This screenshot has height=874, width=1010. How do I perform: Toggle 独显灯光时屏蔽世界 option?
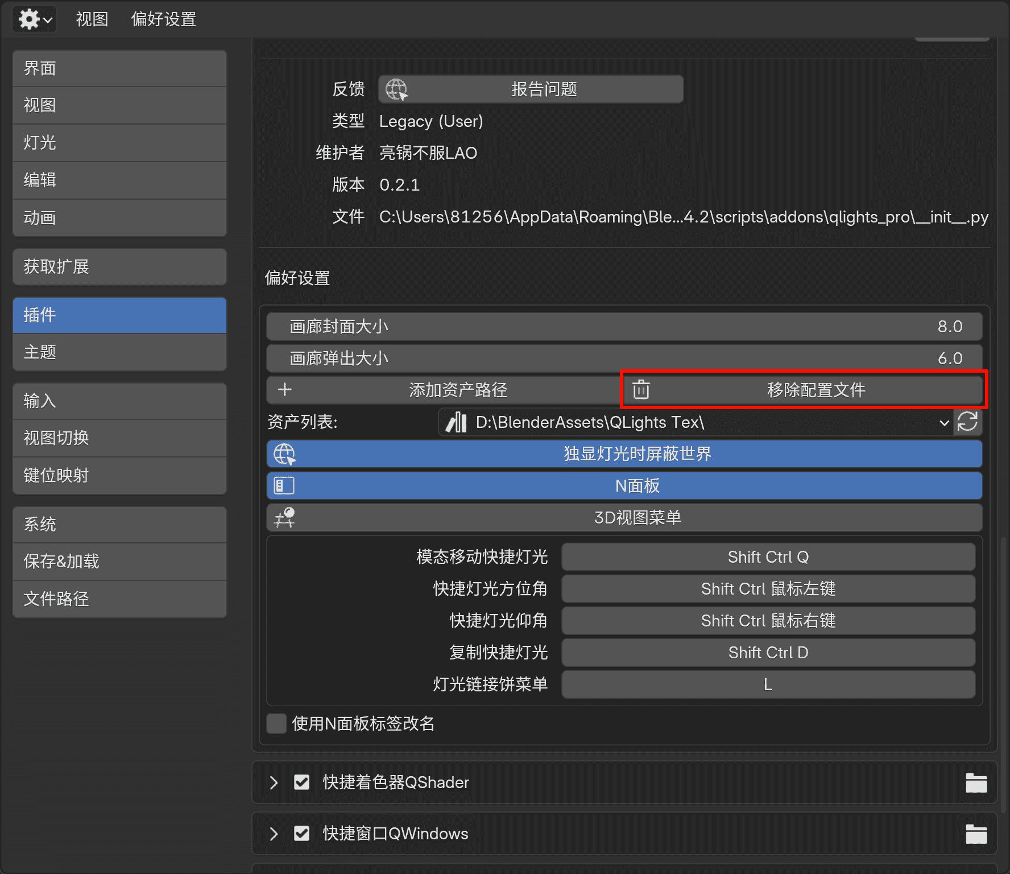tap(624, 454)
